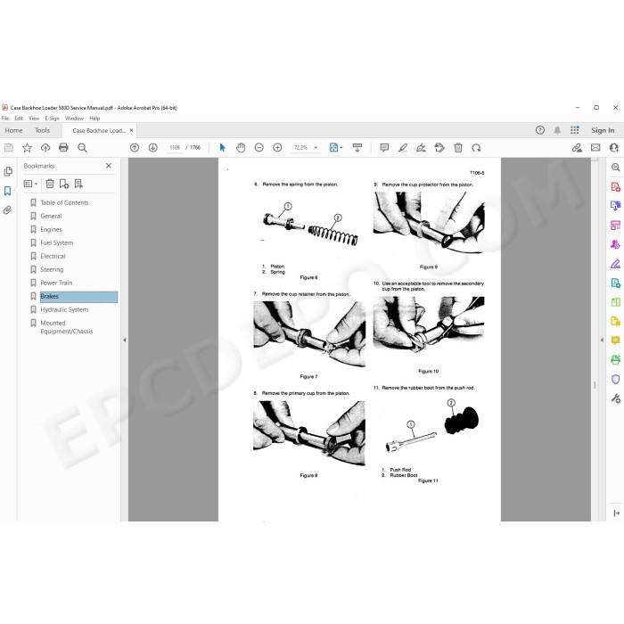Screen dimensions: 624x624
Task: Zoom in with the plus button
Action: [x=277, y=148]
